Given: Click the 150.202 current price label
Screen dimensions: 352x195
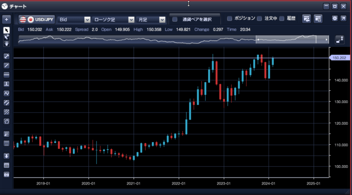Looking at the screenshot, I should click(340, 58).
